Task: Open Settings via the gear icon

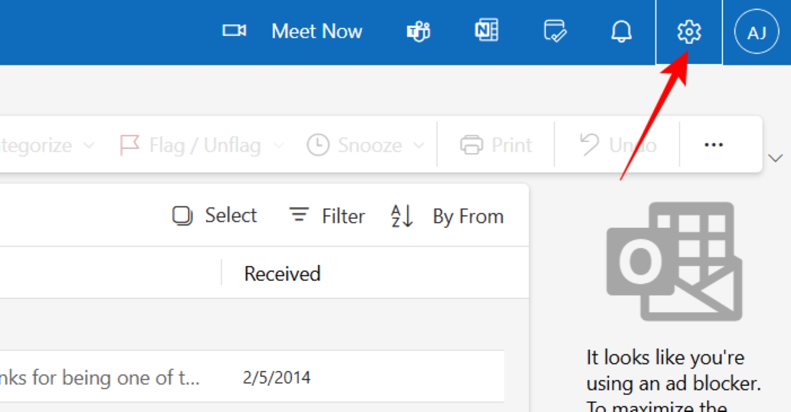Action: [x=689, y=32]
